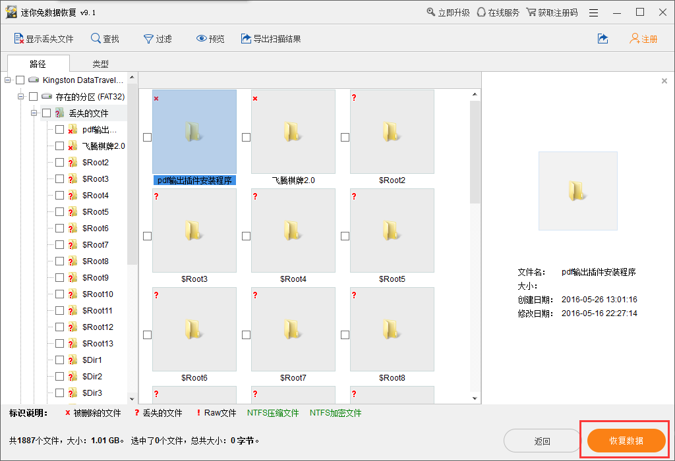This screenshot has width=675, height=461.
Task: Select $Root13 in the folder tree
Action: click(x=98, y=344)
